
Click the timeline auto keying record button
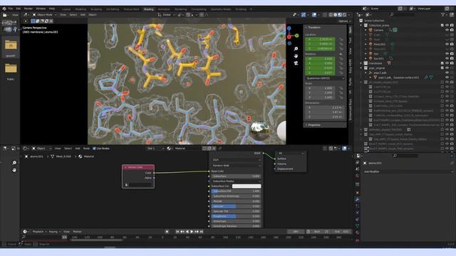[x=167, y=232]
